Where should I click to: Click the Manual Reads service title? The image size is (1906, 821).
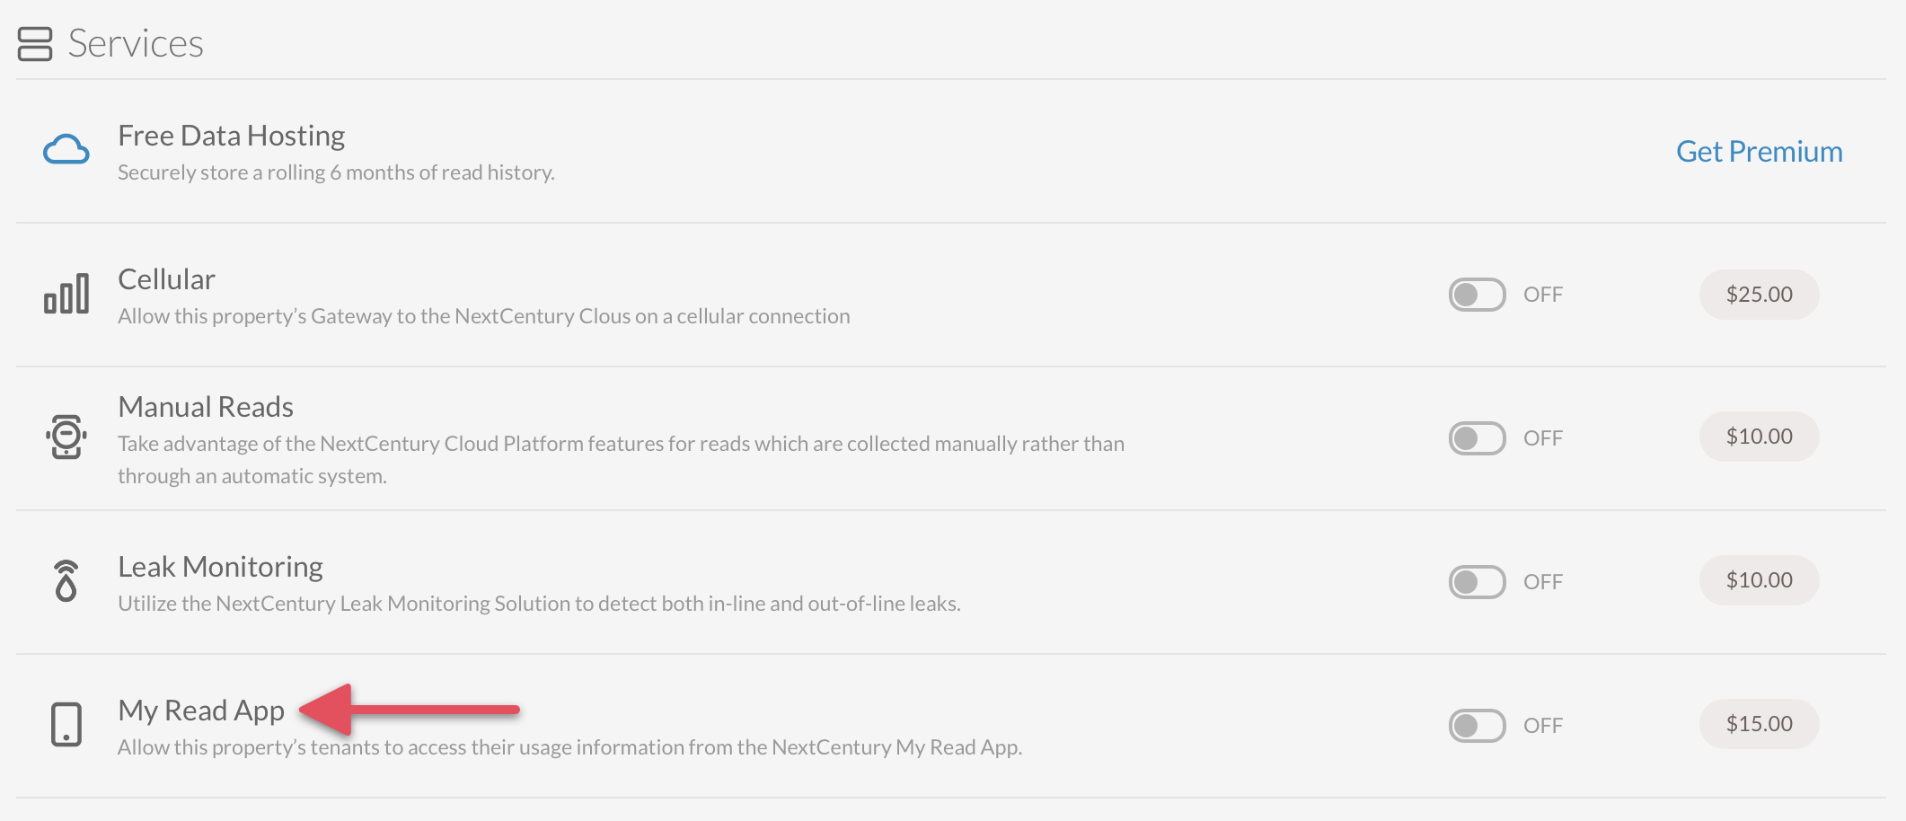point(206,407)
